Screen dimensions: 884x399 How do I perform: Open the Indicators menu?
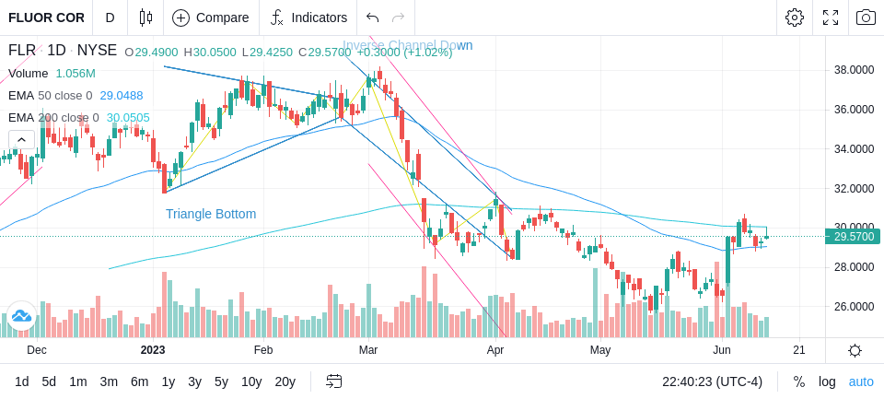point(308,18)
